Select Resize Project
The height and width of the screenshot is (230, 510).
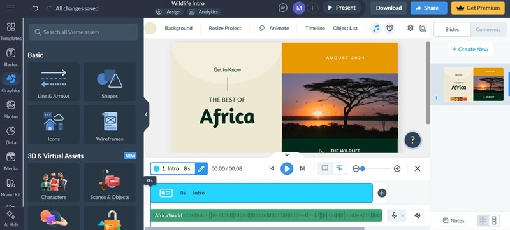coord(225,28)
